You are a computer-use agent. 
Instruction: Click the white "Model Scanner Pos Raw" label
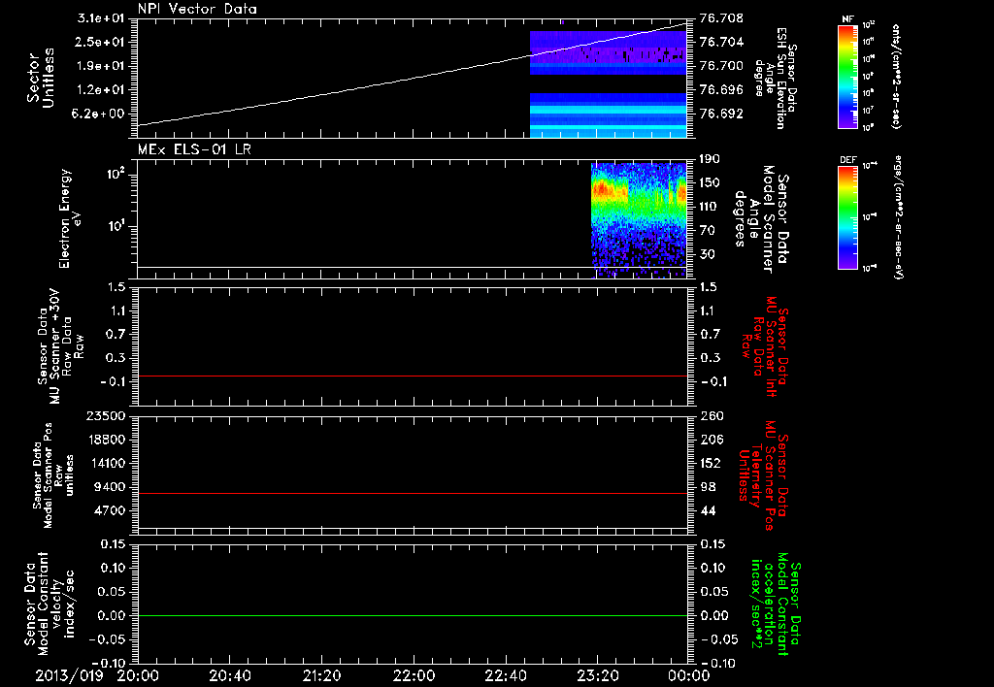pyautogui.click(x=53, y=474)
